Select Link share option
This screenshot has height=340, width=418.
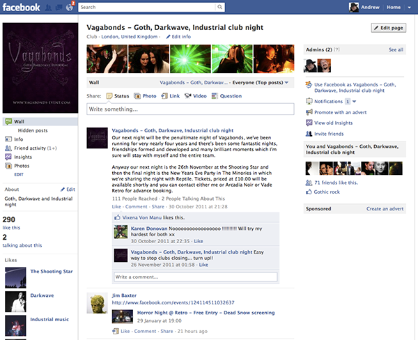171,96
